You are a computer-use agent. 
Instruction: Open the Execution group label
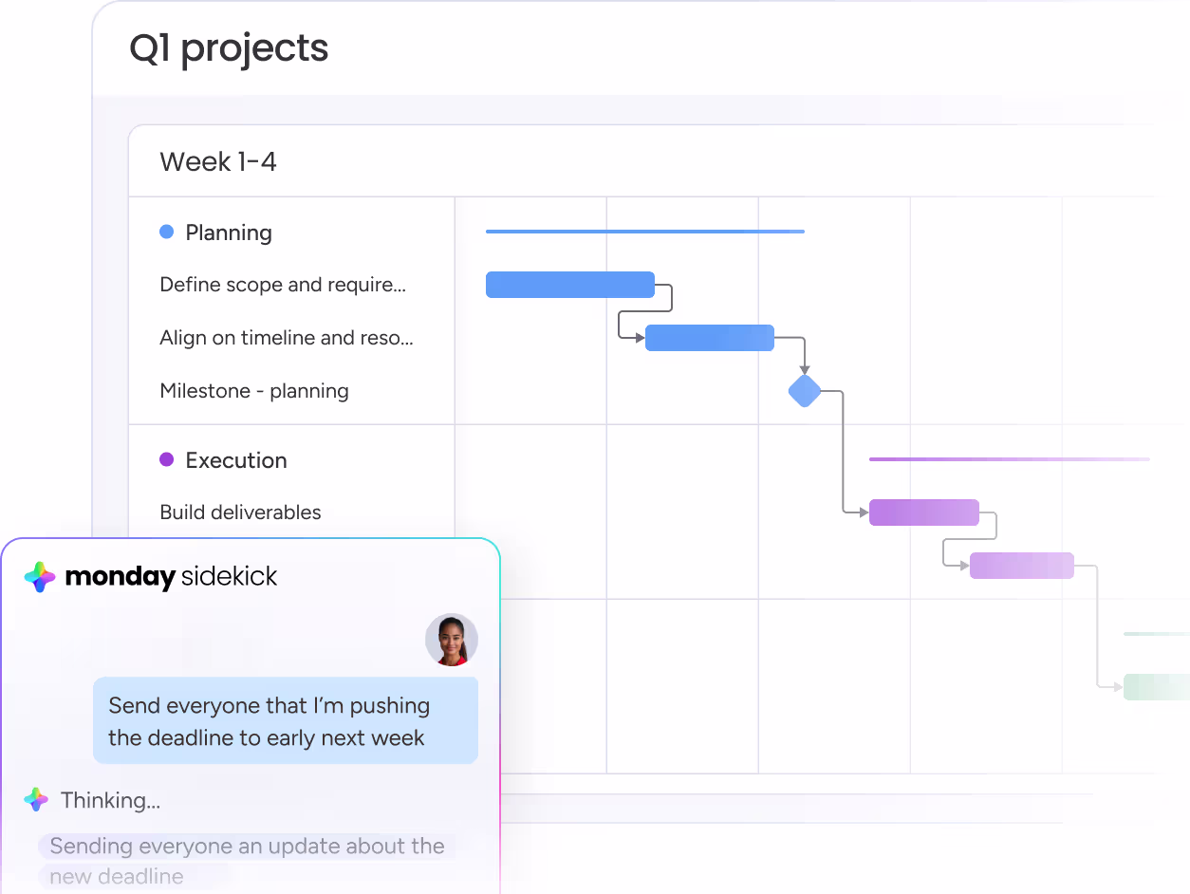click(236, 460)
